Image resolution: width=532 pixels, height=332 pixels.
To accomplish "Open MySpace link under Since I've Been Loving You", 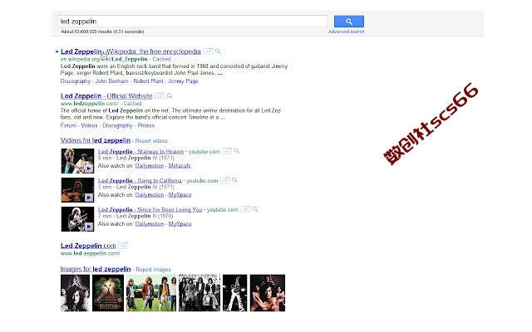I will pyautogui.click(x=180, y=224).
